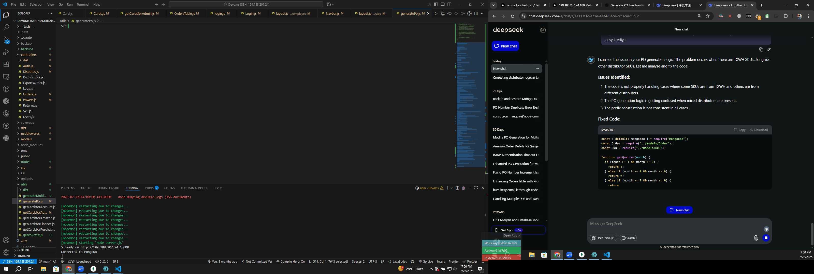814x274 pixels.
Task: Customize Layout in VS Code title bar
Action: tap(429, 4)
